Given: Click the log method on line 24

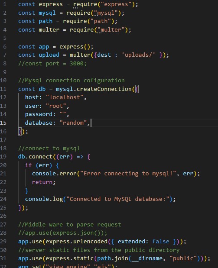Looking at the screenshot, I should [58, 199].
